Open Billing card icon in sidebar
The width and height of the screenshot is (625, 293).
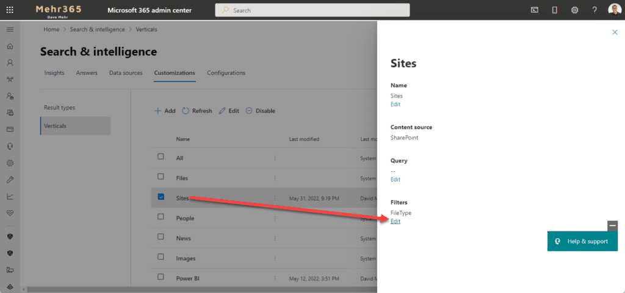10,129
